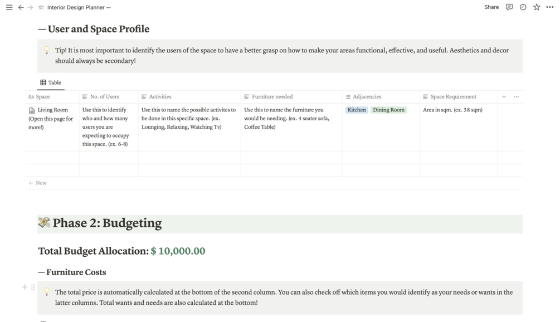This screenshot has width=560, height=322.
Task: Click the drag handle beside the tip block
Action: (x=33, y=287)
